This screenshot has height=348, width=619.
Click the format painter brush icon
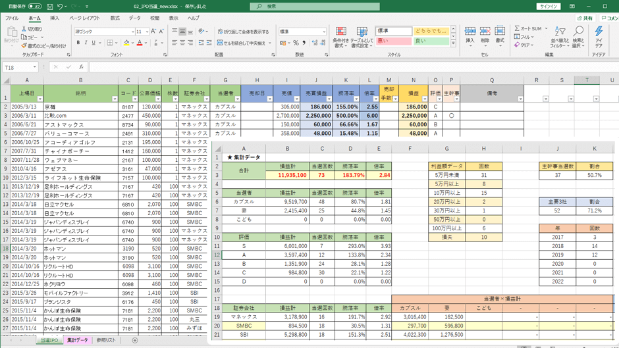coord(24,46)
